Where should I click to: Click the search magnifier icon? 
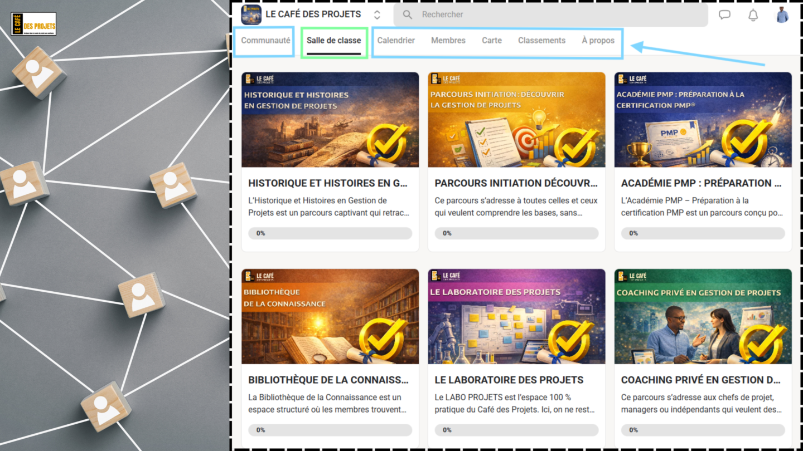[x=408, y=14]
